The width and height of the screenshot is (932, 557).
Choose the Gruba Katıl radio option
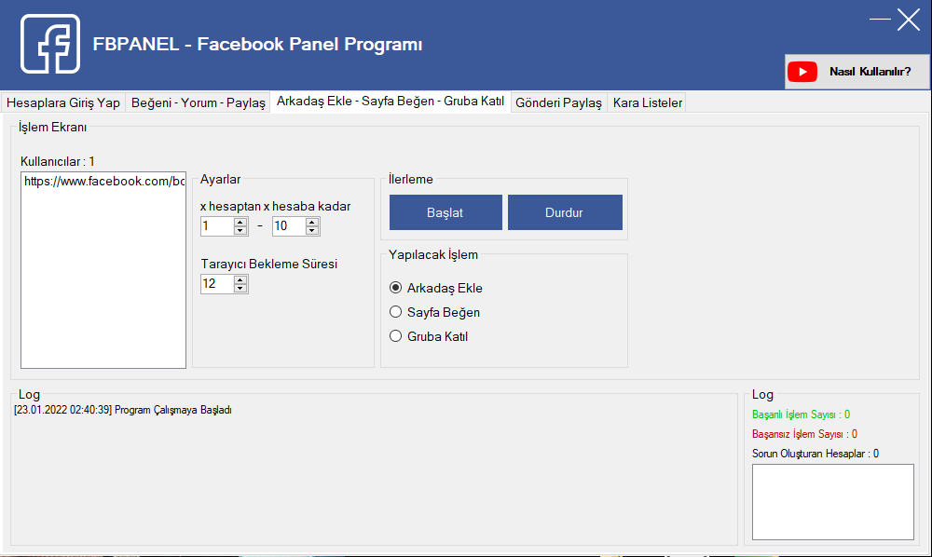(396, 336)
